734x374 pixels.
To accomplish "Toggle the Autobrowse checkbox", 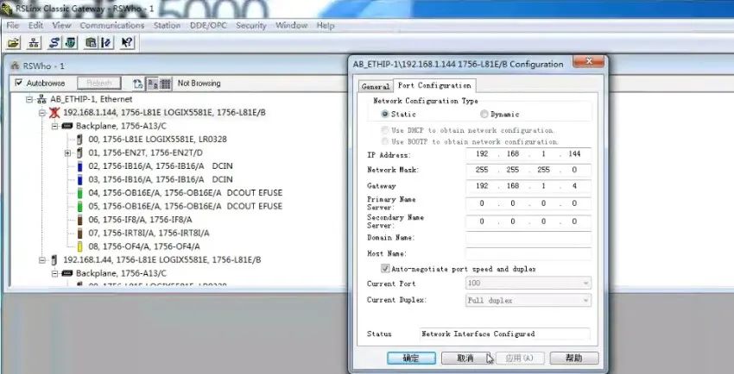I will [x=19, y=84].
